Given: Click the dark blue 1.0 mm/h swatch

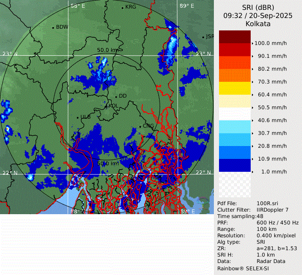Looking at the screenshot, I should [x=234, y=165].
